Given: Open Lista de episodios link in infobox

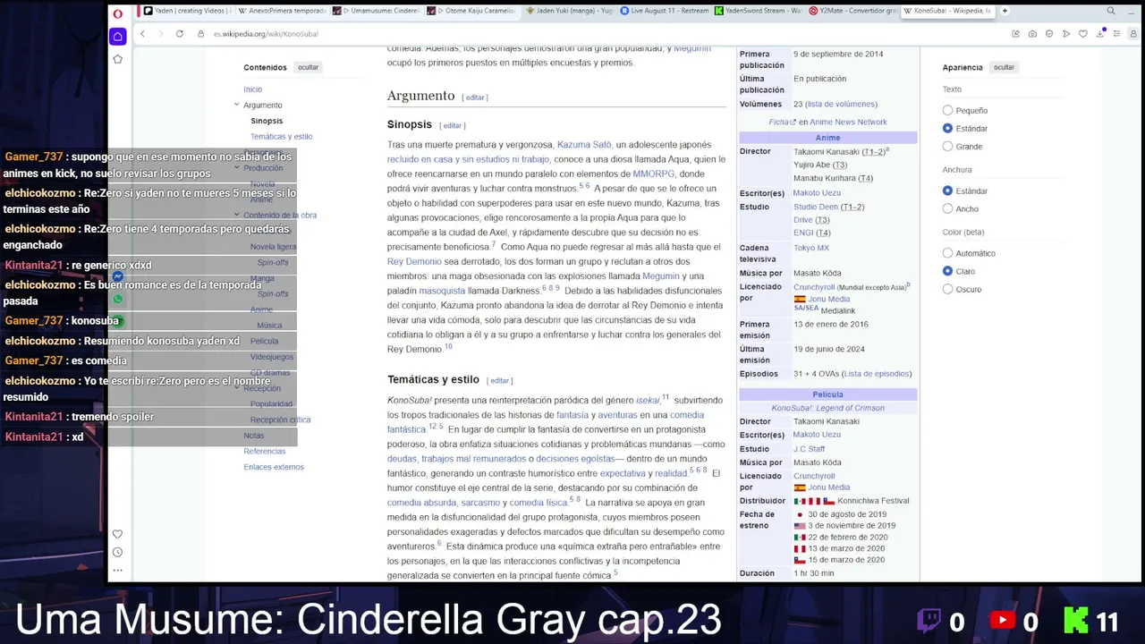Looking at the screenshot, I should pos(877,374).
